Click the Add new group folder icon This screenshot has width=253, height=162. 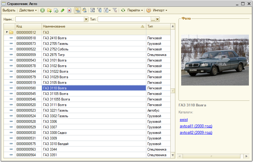pos(49,10)
